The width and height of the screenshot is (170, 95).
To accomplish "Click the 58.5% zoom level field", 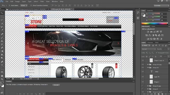I will (8, 79).
